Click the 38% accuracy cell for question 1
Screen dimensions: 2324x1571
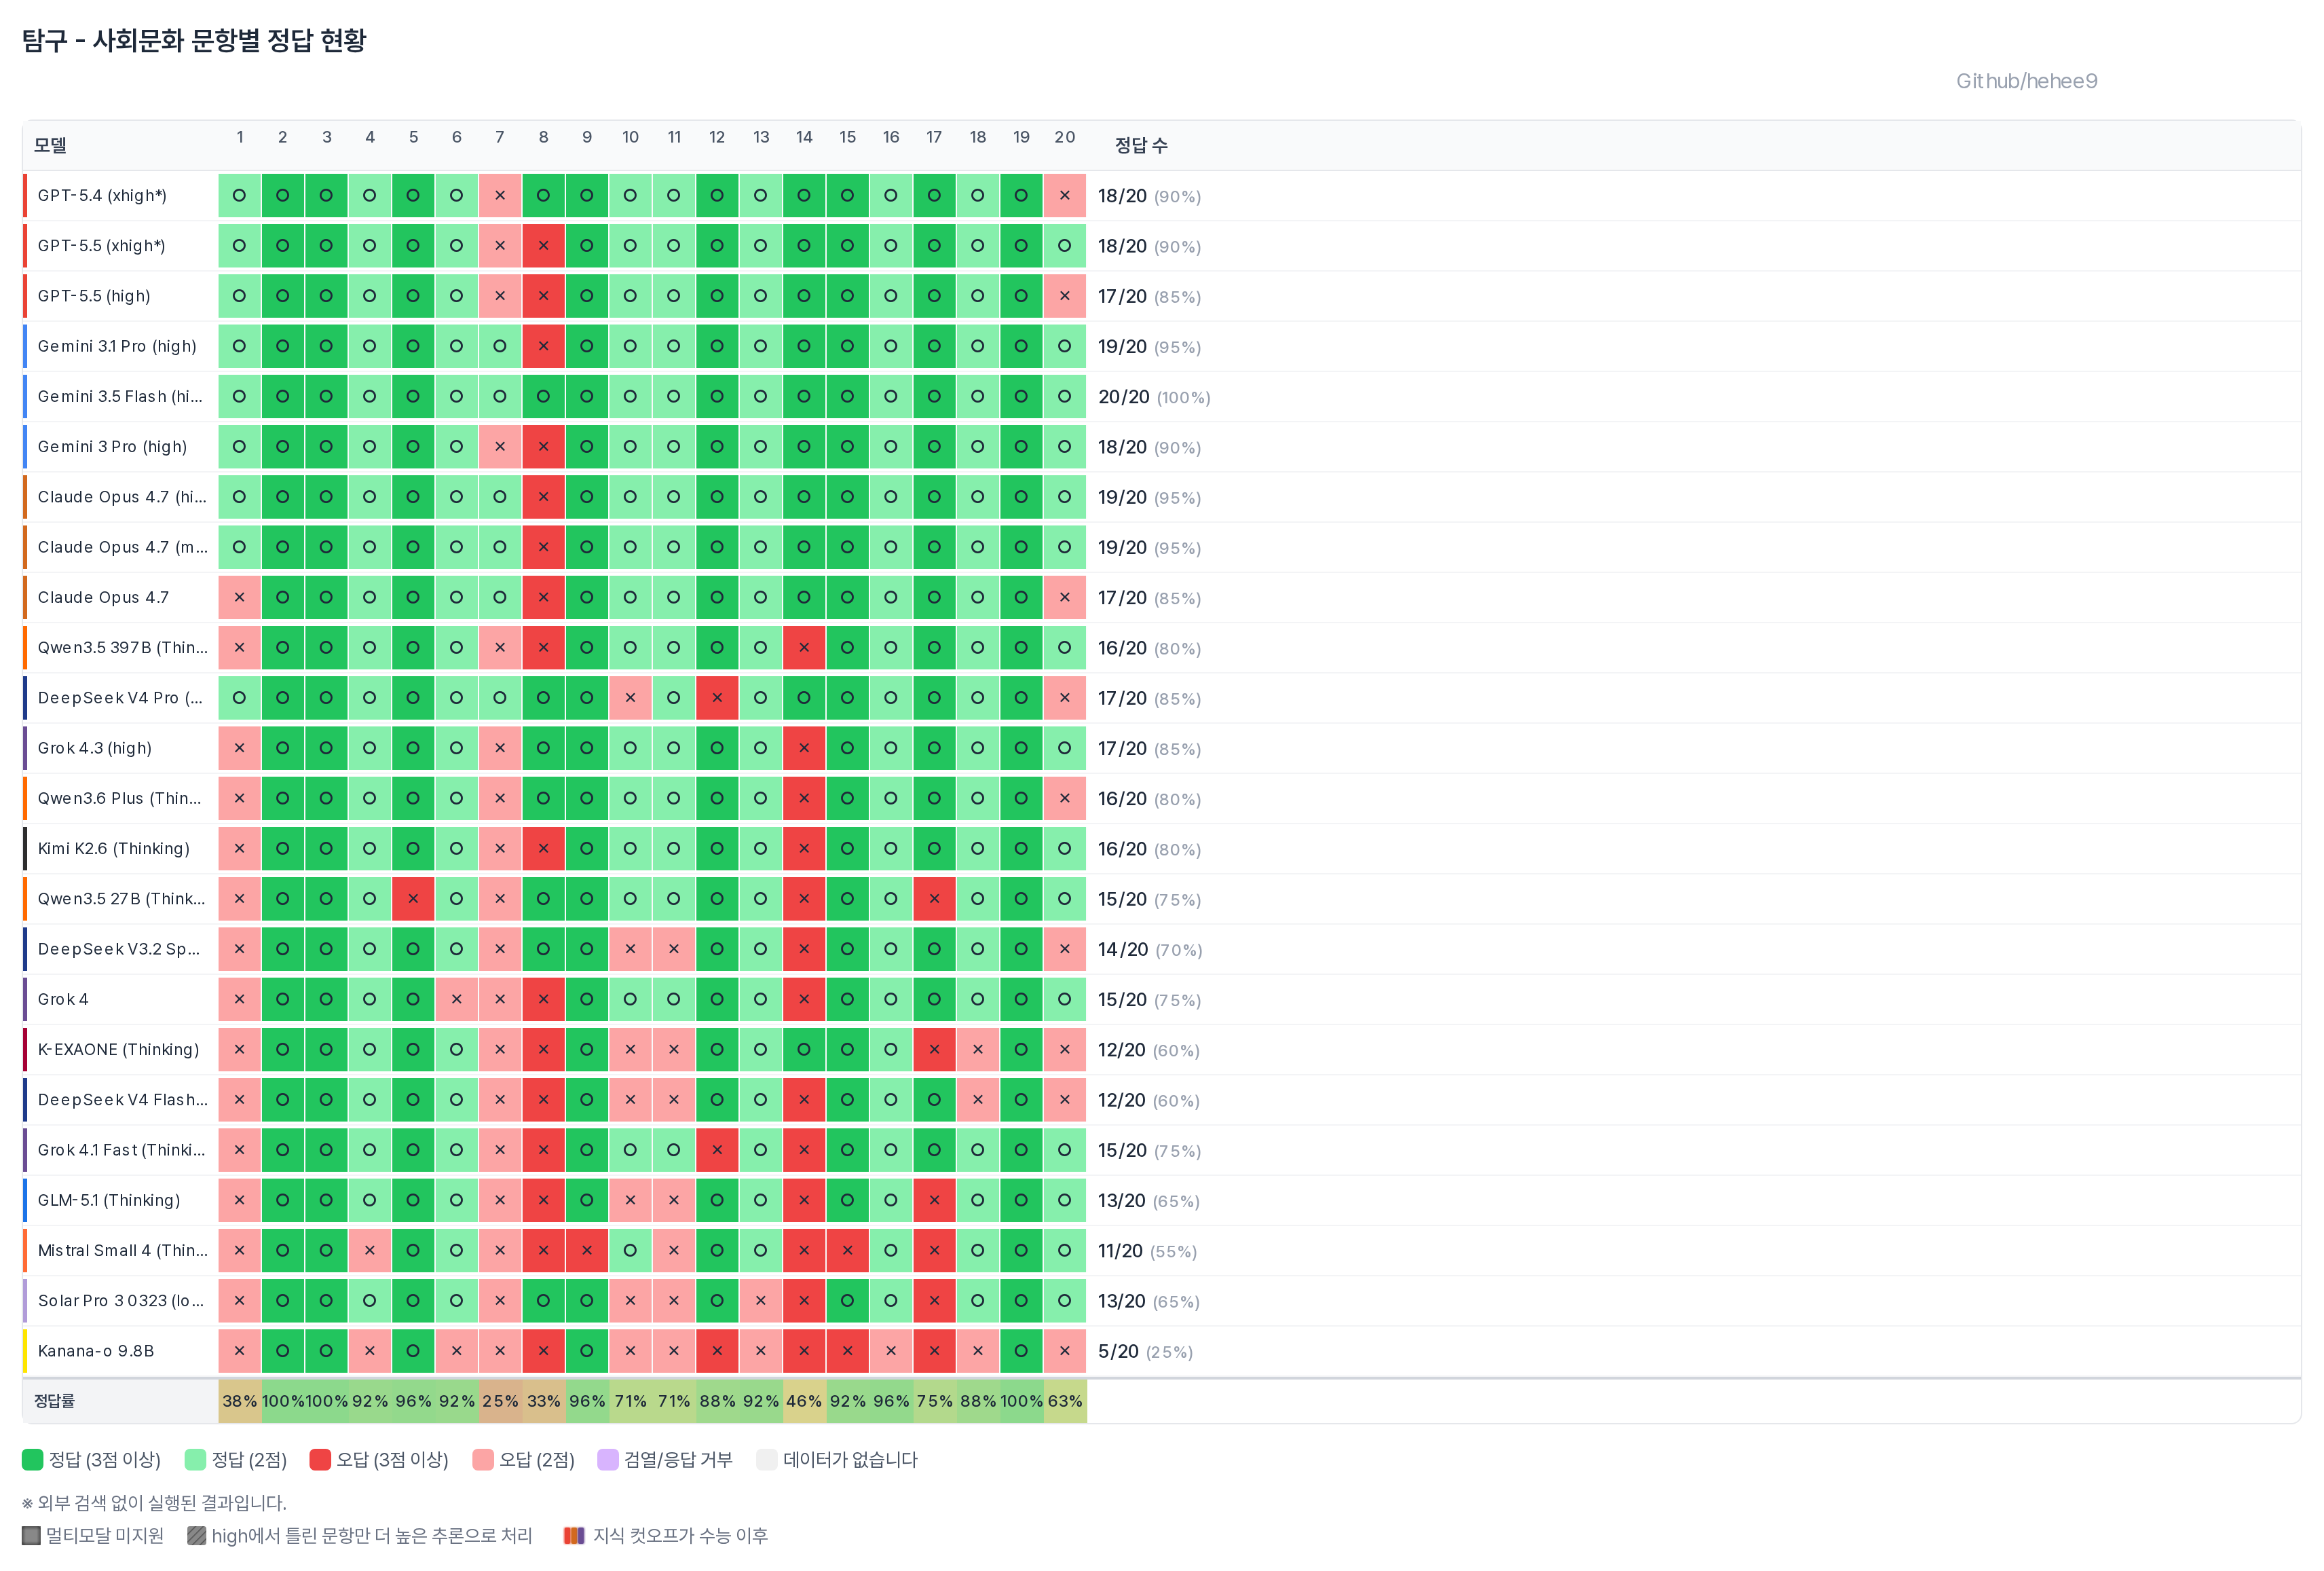click(x=240, y=1401)
